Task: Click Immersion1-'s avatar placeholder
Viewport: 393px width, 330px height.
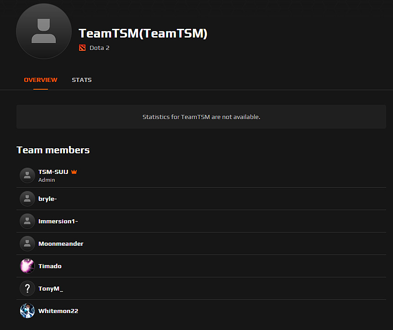Action: click(x=27, y=221)
